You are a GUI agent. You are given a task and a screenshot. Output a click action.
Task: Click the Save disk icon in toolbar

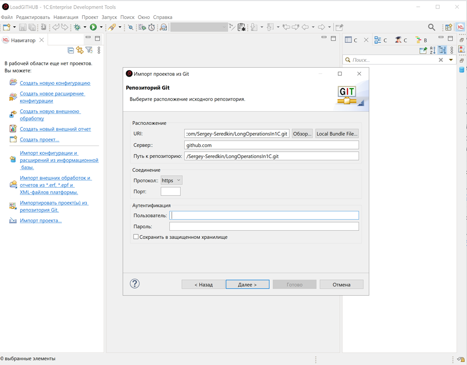pos(23,27)
